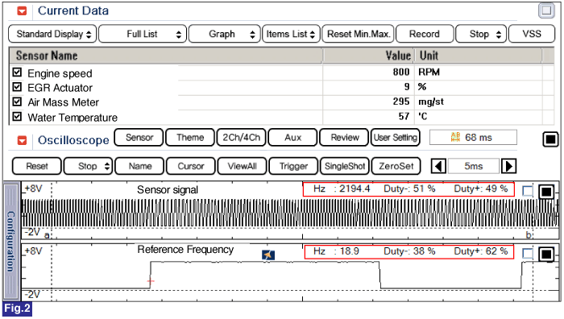Click the Duty+: 62 % readout

coord(481,251)
